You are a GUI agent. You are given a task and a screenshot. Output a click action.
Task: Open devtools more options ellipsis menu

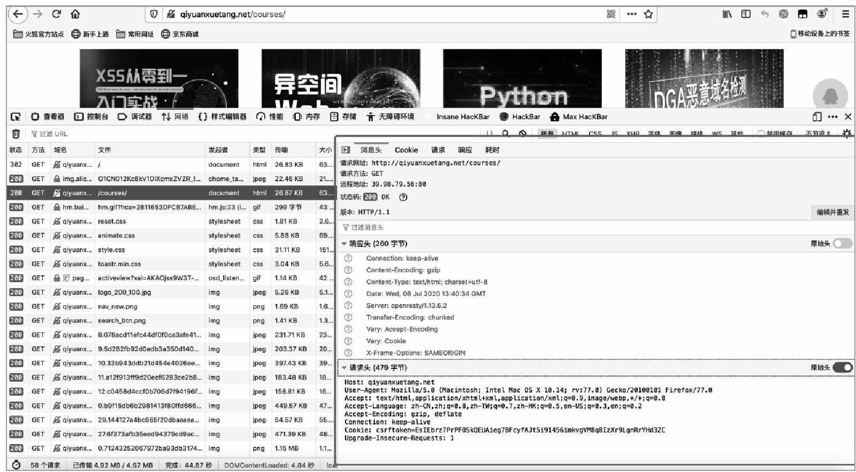pyautogui.click(x=832, y=117)
